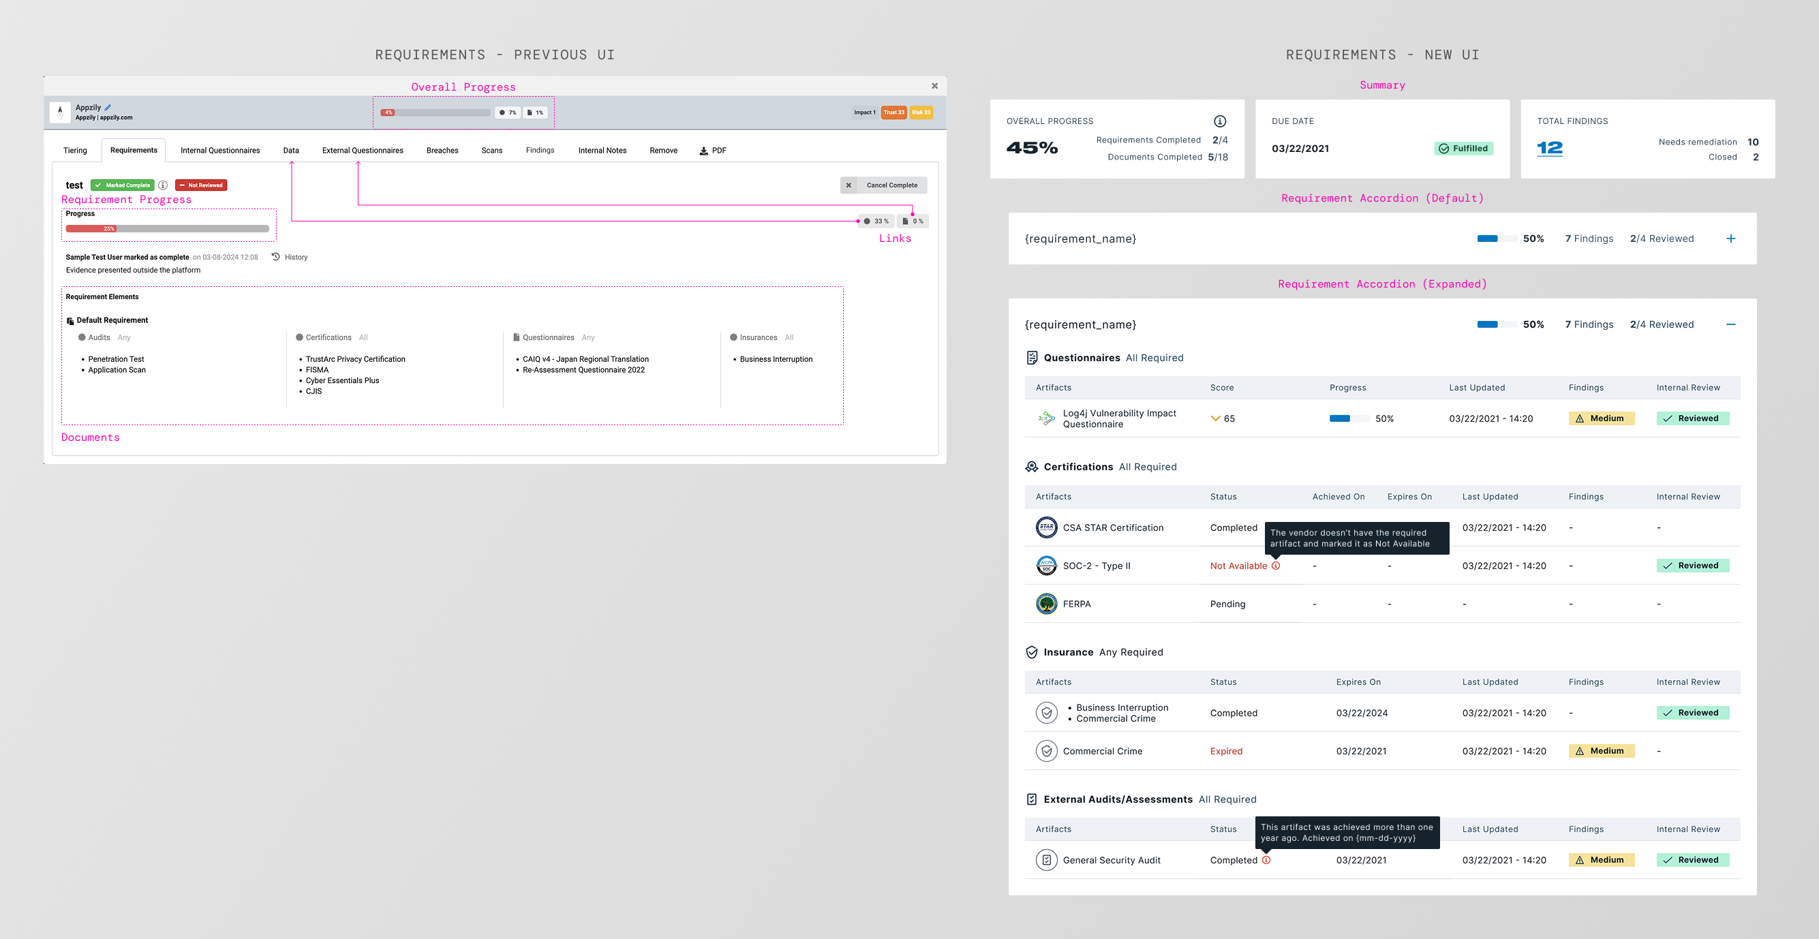Click the score chevron next to 65

point(1215,418)
